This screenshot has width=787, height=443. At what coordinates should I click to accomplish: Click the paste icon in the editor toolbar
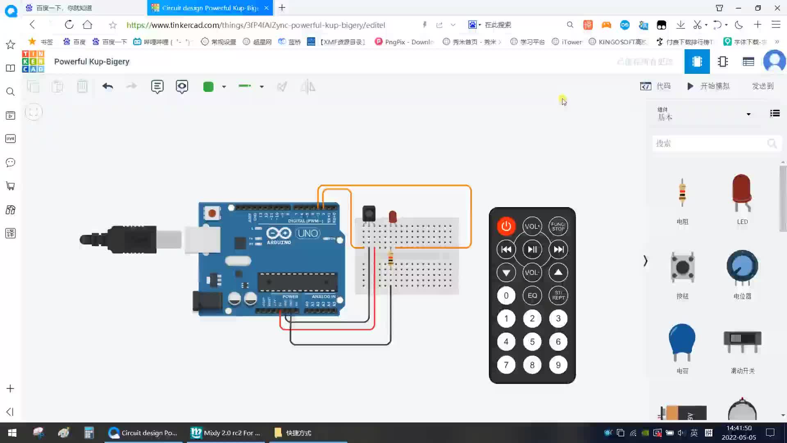coord(58,87)
